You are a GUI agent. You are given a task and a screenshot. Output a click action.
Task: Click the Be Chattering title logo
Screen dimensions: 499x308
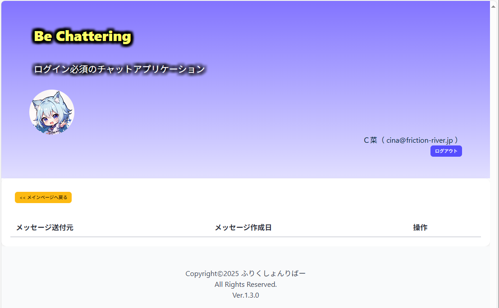(x=83, y=36)
